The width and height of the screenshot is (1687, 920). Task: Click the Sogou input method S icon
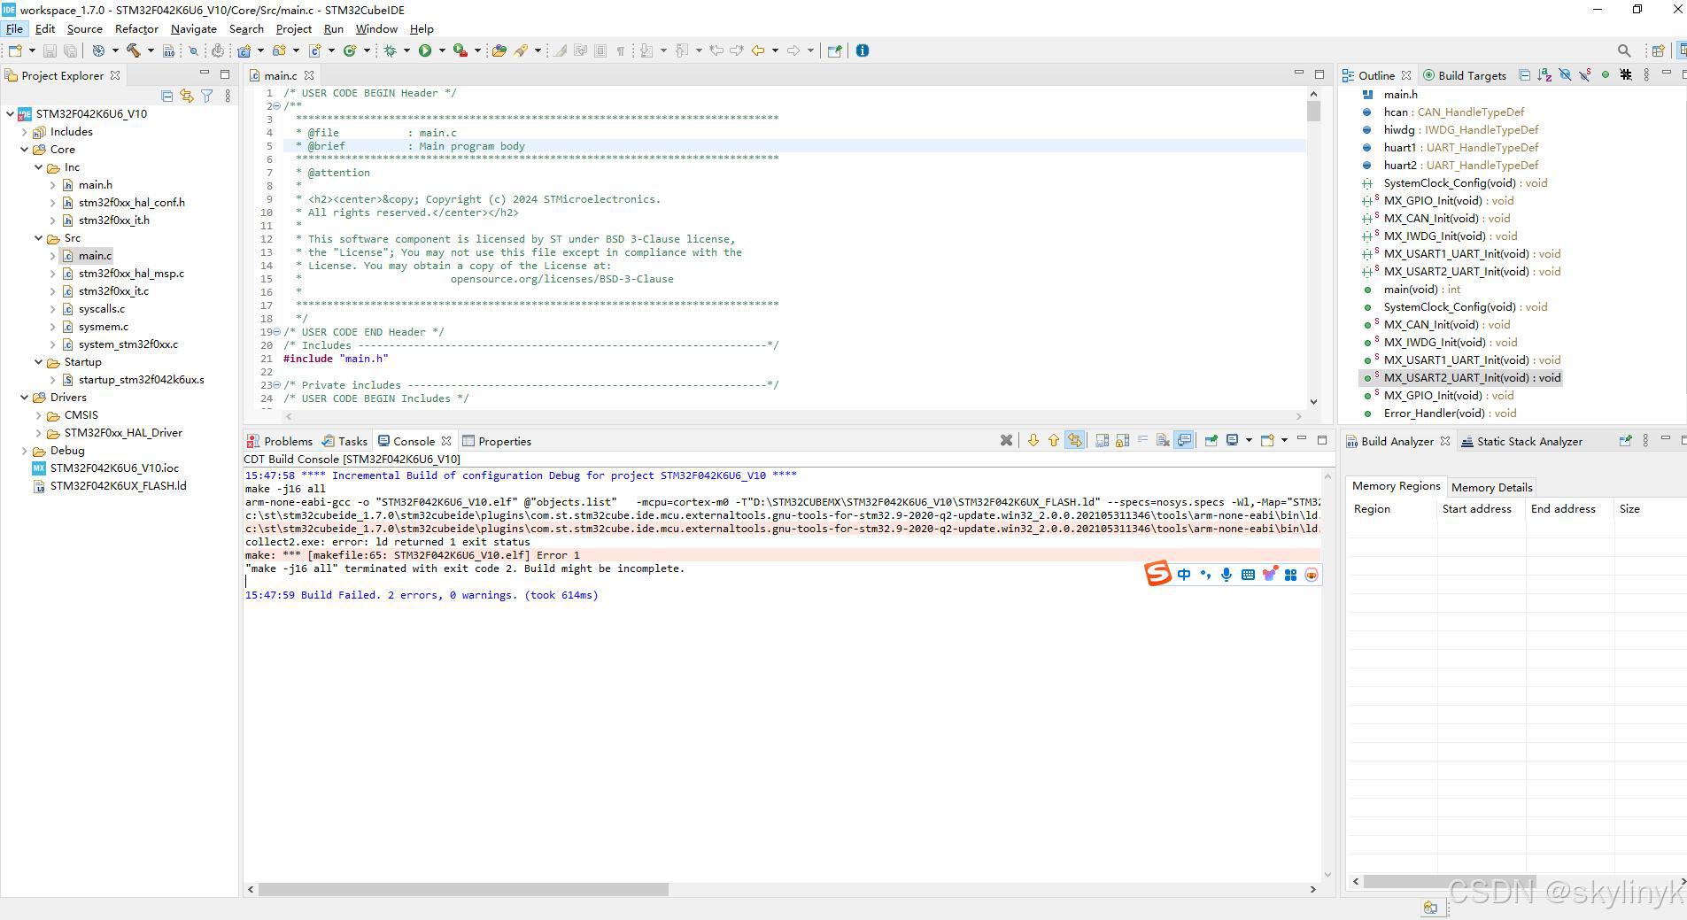tap(1157, 574)
